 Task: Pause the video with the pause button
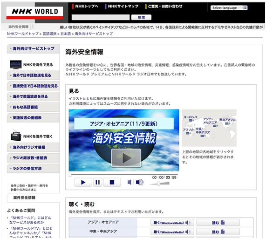tap(97, 182)
